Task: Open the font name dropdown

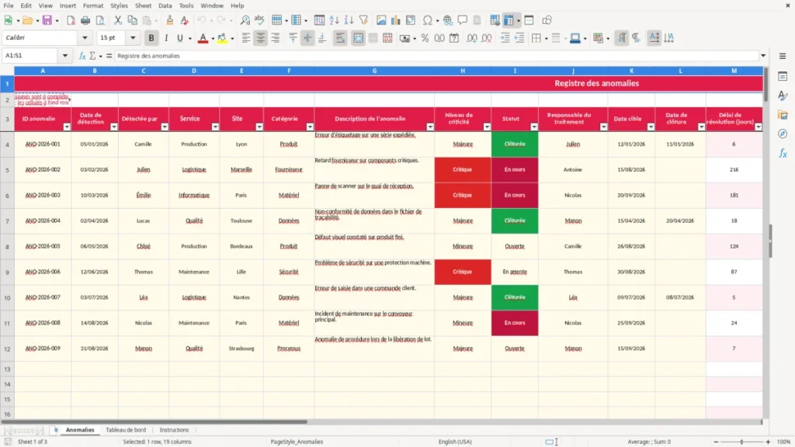Action: [85, 37]
